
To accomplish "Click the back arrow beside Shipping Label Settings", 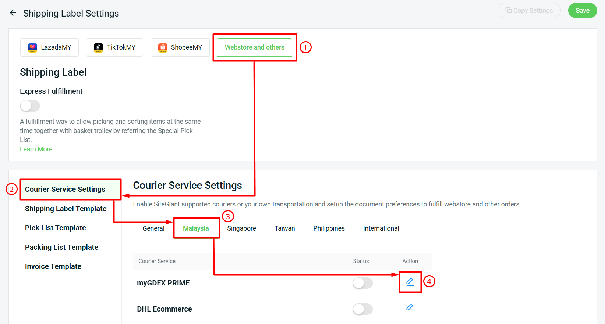I will (13, 12).
